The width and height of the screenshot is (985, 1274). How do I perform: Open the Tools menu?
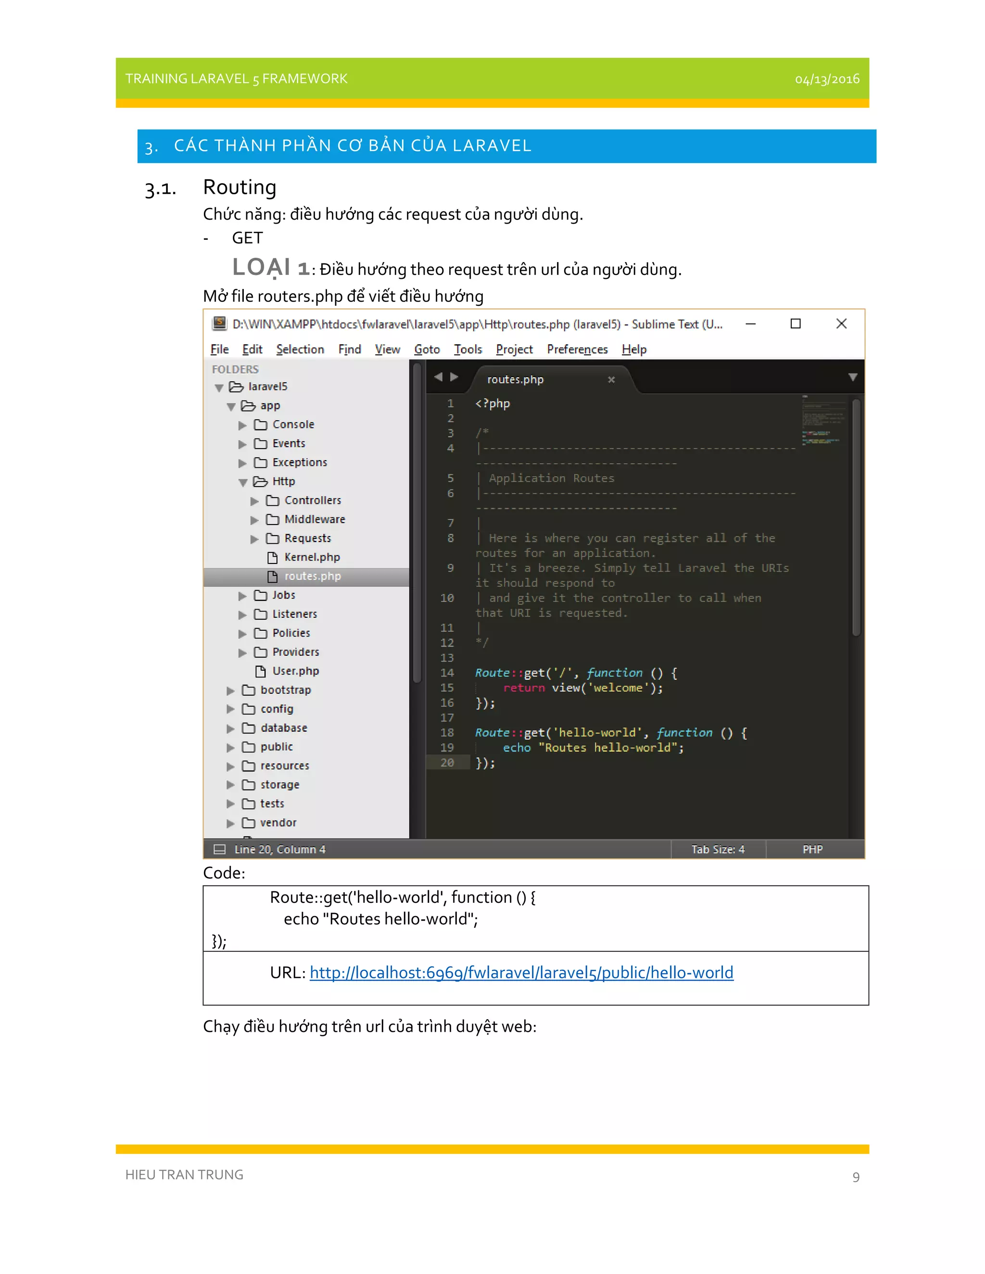click(x=468, y=350)
